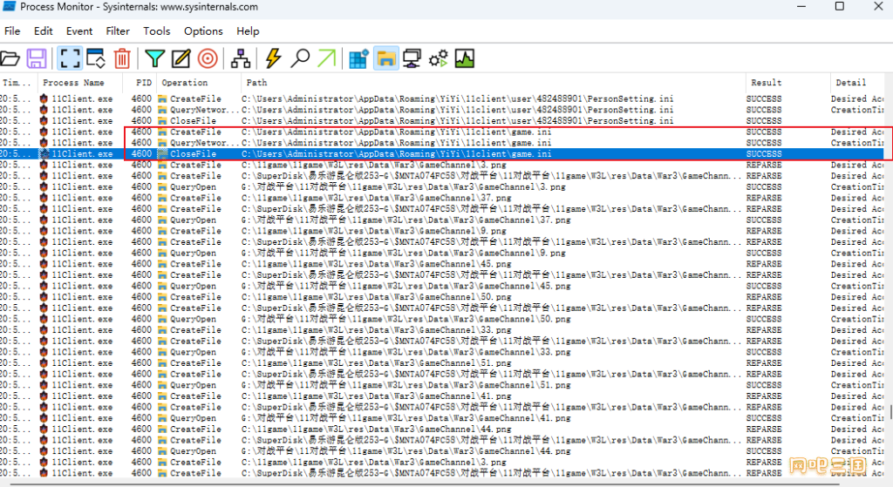Open the Filter menu
Viewport: 893px width, 487px height.
tap(118, 31)
